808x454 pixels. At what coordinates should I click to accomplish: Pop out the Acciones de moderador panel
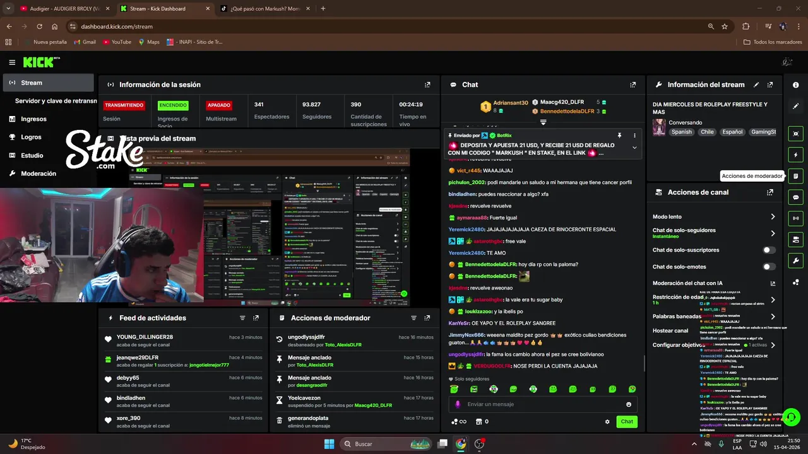click(427, 318)
